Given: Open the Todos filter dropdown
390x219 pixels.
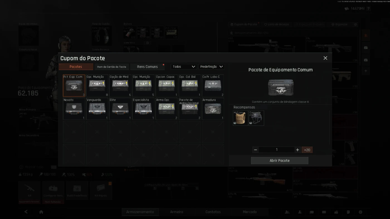Looking at the screenshot, I should click(x=184, y=67).
